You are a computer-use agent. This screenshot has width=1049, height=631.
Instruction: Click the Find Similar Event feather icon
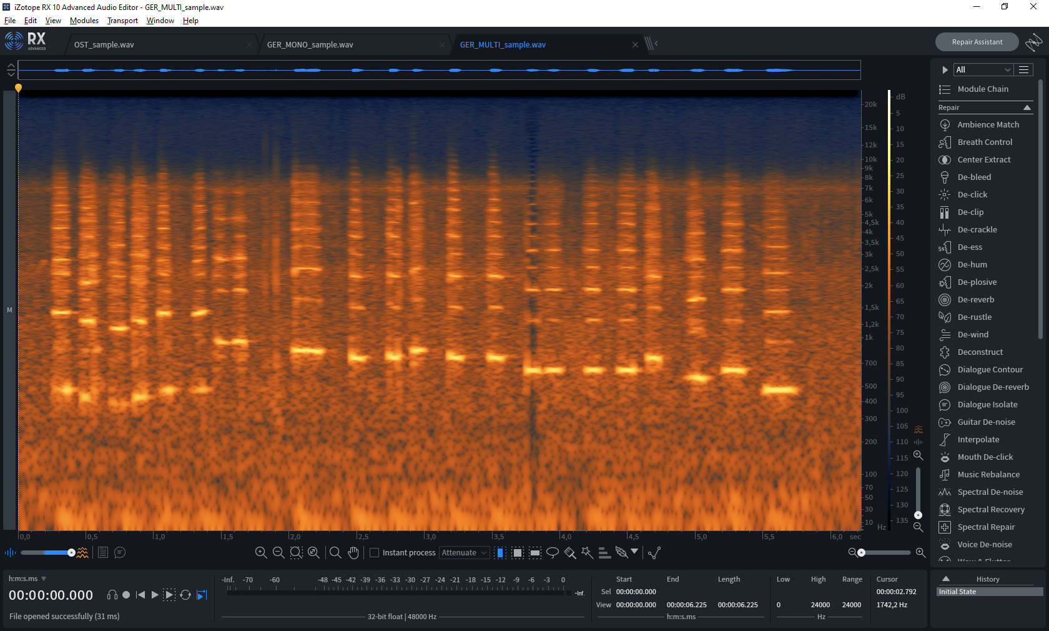click(621, 552)
